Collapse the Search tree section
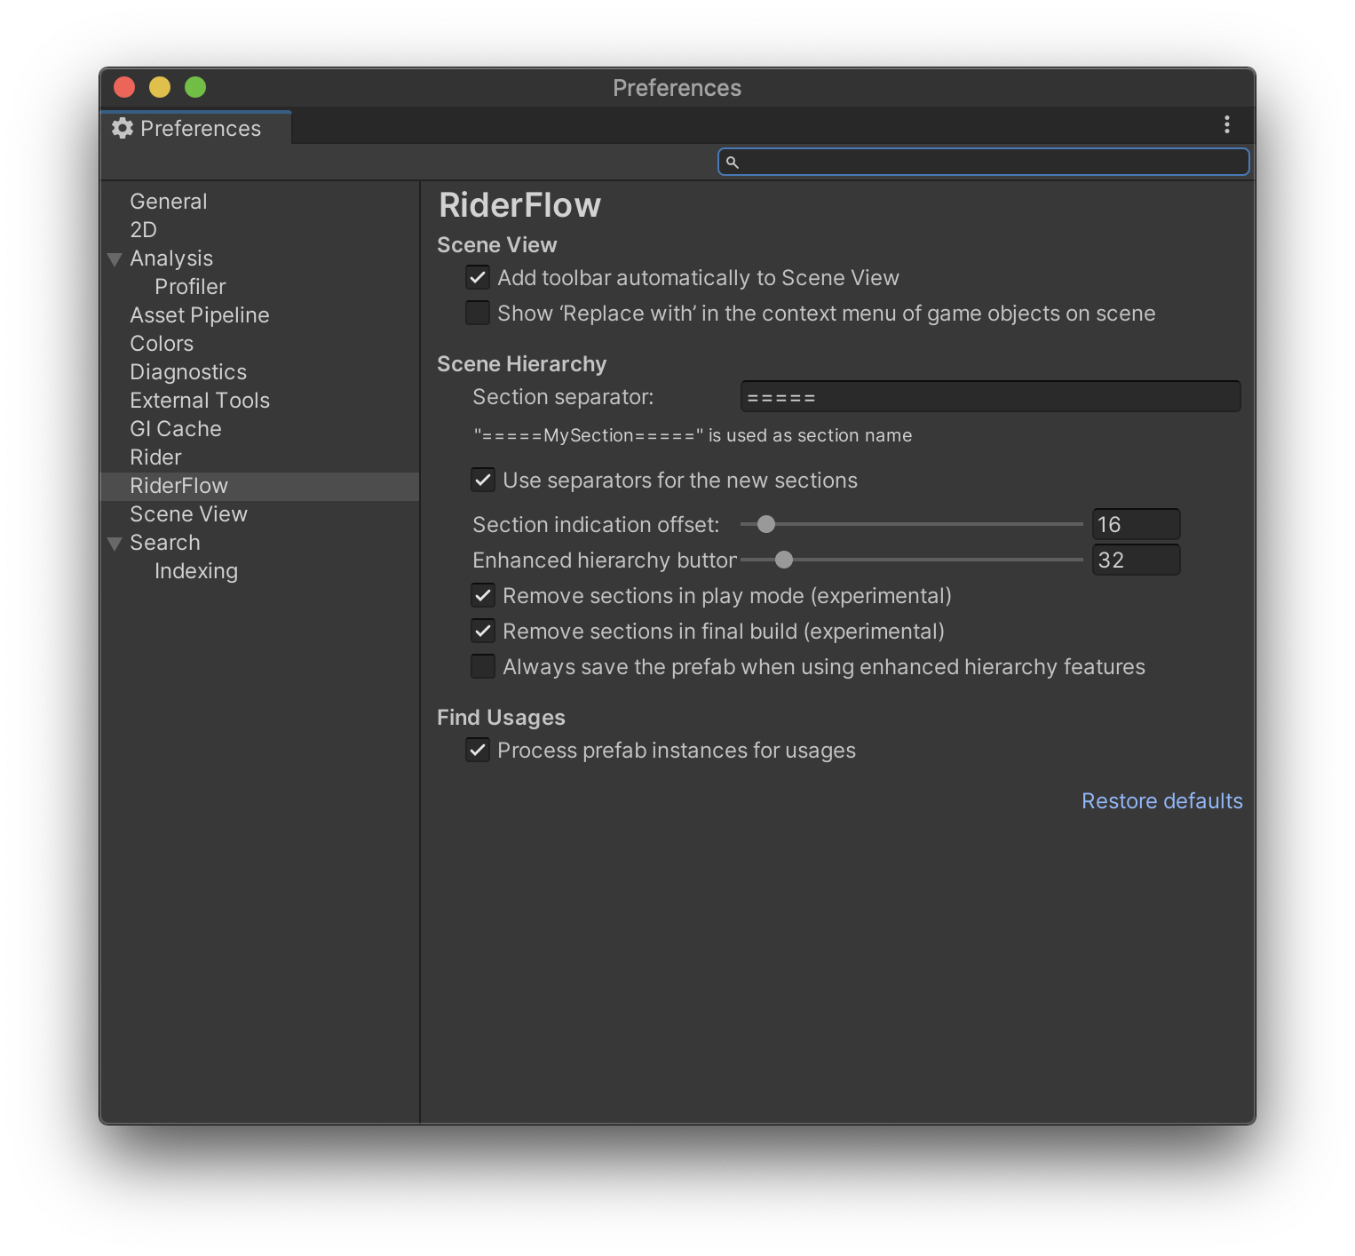The image size is (1355, 1256). [115, 544]
